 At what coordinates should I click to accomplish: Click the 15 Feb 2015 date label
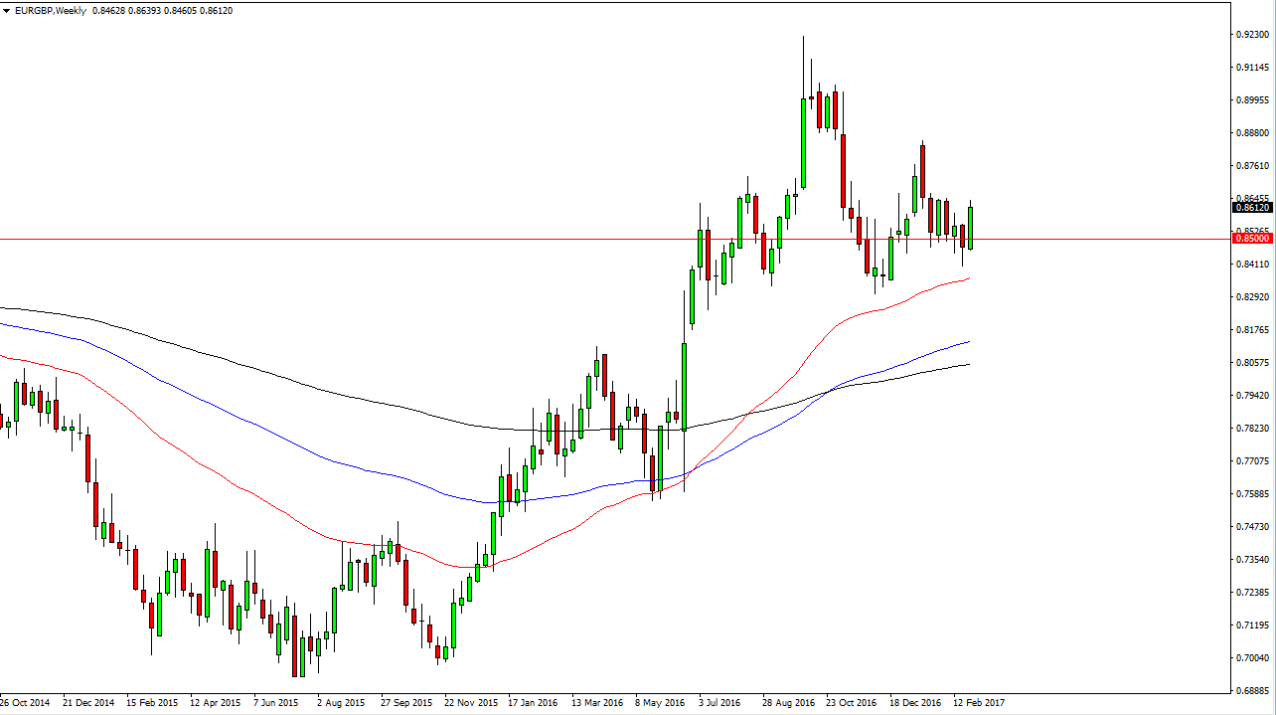pos(153,702)
